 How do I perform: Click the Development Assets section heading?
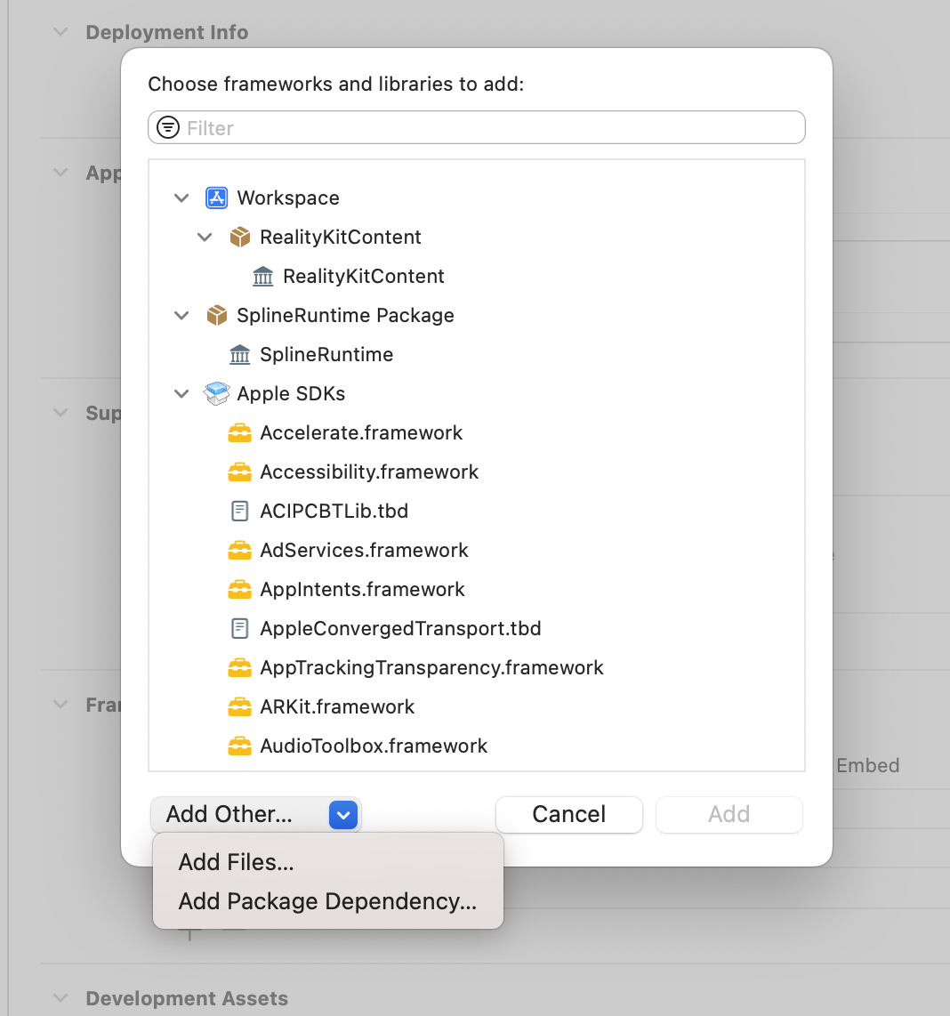pyautogui.click(x=187, y=998)
